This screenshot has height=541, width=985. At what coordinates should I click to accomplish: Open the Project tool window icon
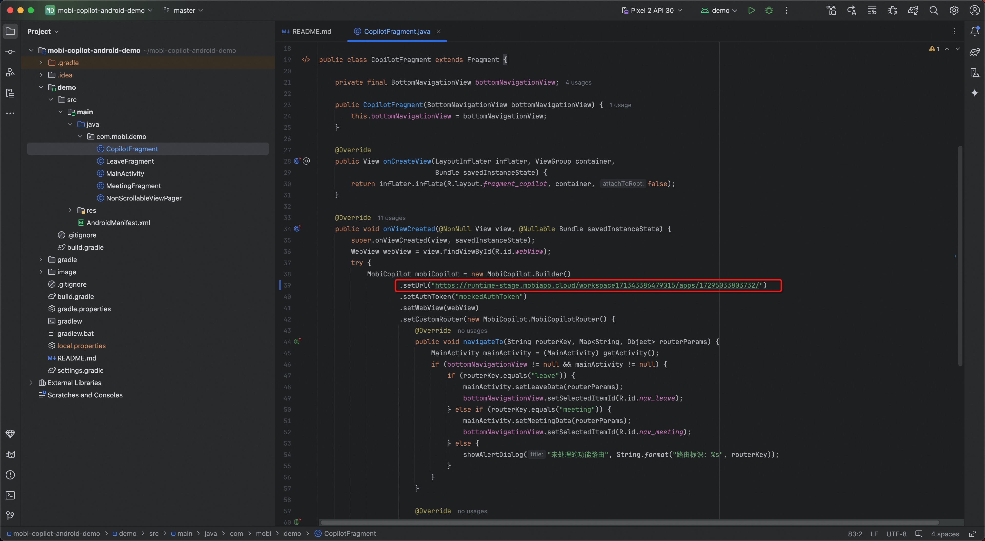pyautogui.click(x=10, y=31)
